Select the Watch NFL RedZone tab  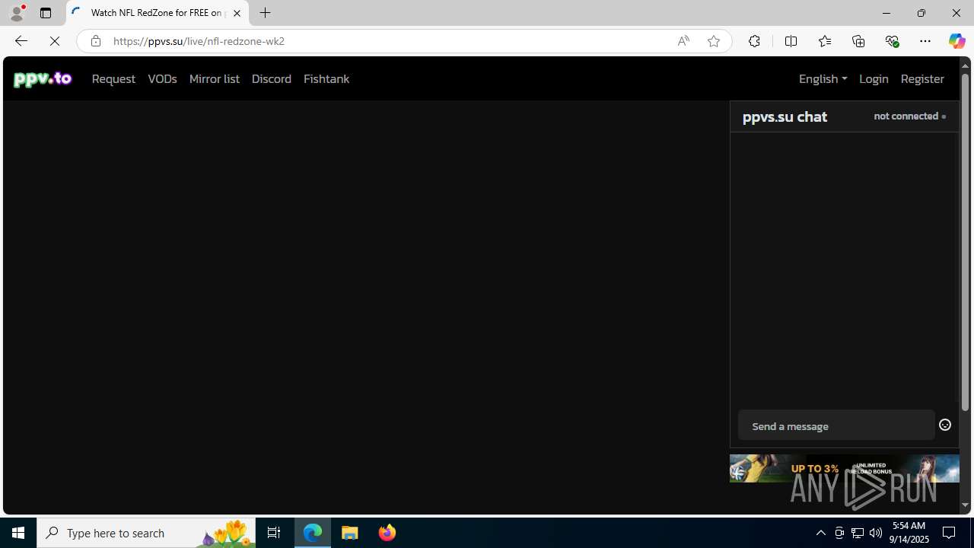tap(158, 13)
